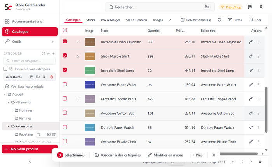Image resolution: width=272 pixels, height=167 pixels.
Task: Expand the Sleek Marble Shirt row
Action: [78, 56]
